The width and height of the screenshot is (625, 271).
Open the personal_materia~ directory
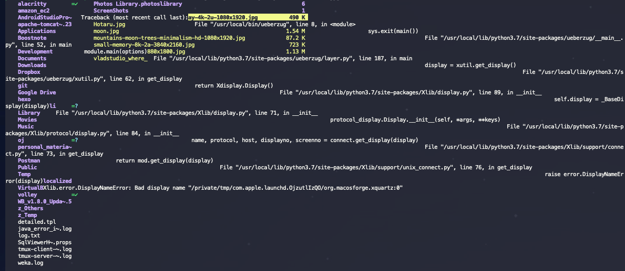45,147
